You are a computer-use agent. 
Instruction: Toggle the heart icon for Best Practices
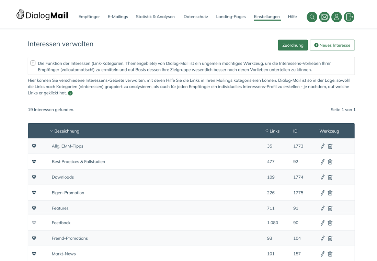pyautogui.click(x=34, y=162)
